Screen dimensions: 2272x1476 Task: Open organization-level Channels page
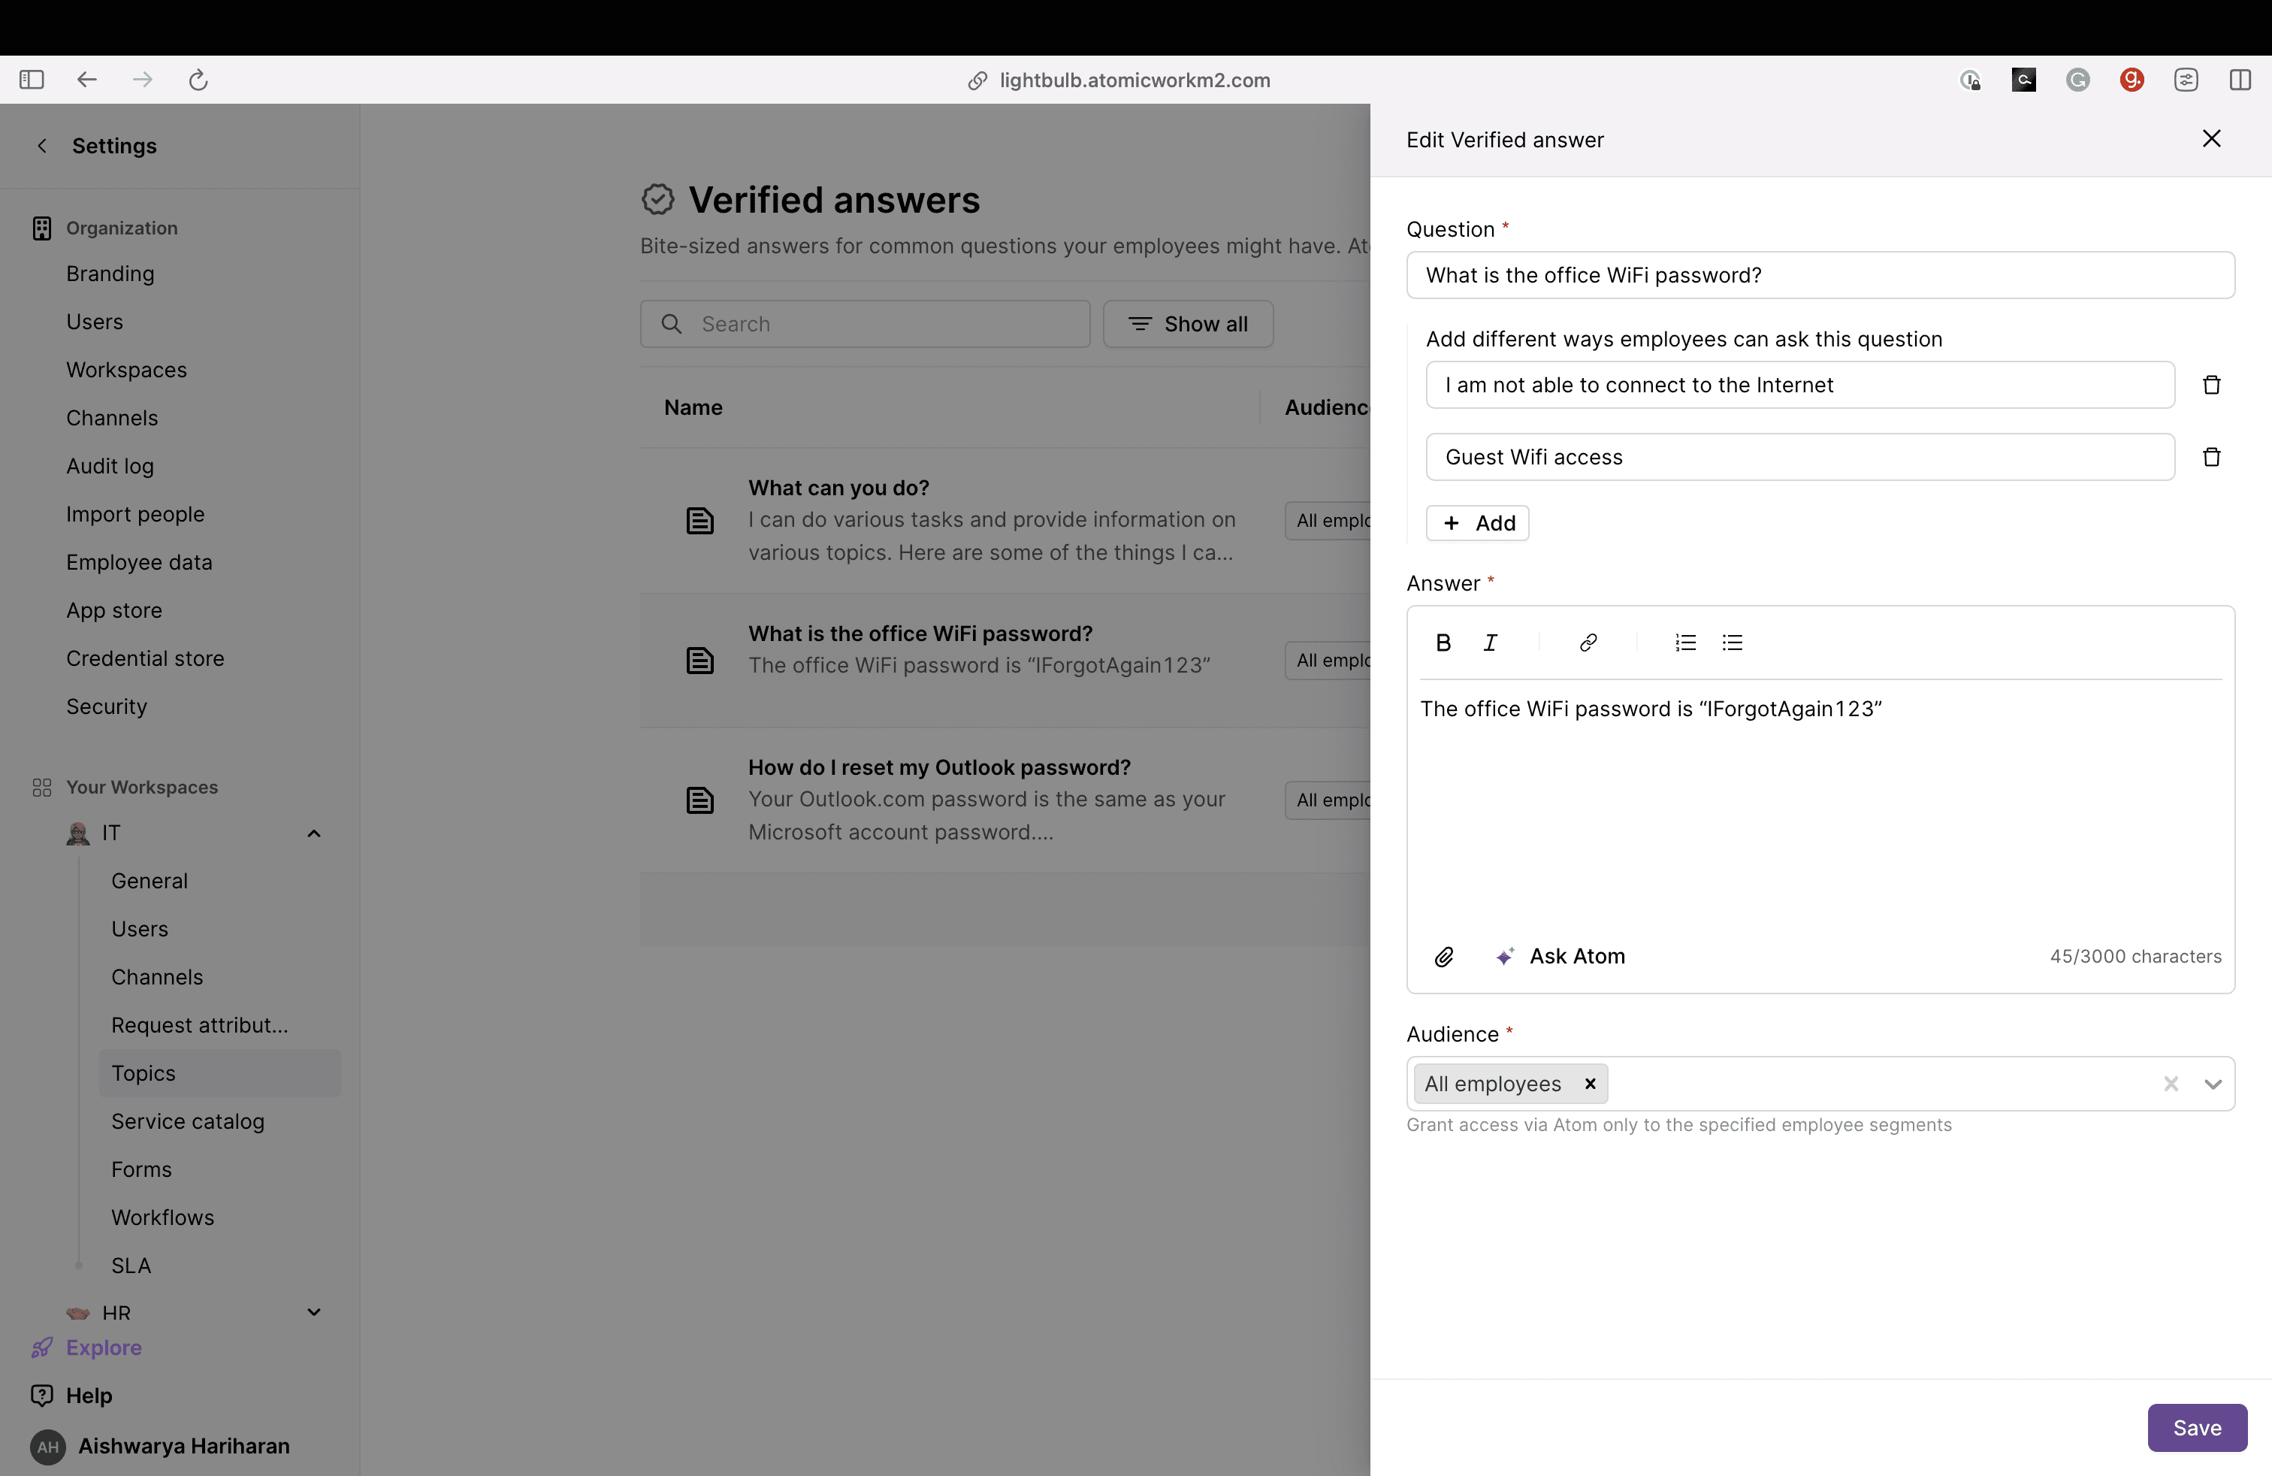(112, 418)
